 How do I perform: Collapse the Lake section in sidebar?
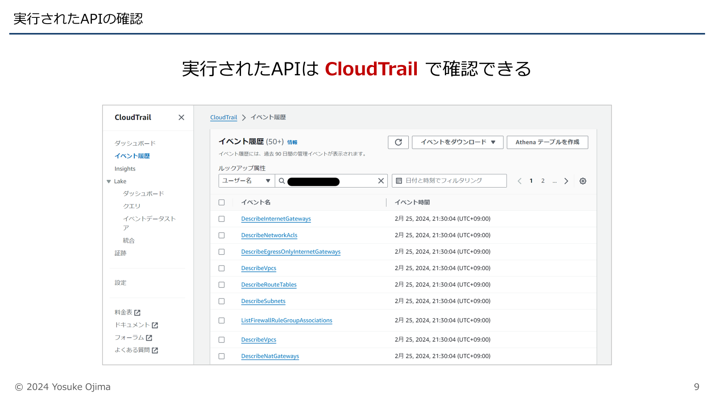click(x=108, y=181)
